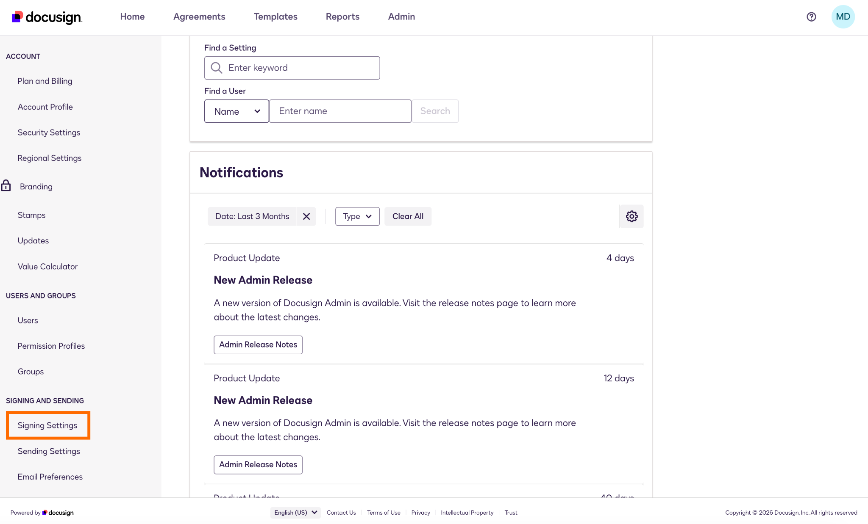Image resolution: width=868 pixels, height=524 pixels.
Task: Open the help question-mark icon
Action: pyautogui.click(x=811, y=17)
